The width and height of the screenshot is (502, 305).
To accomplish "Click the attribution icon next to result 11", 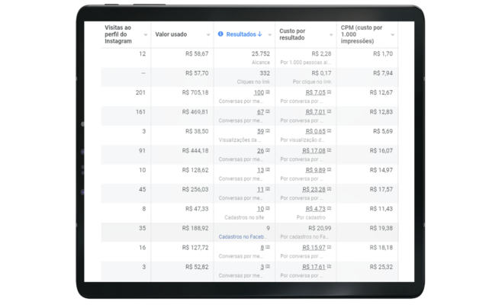I will pos(268,189).
